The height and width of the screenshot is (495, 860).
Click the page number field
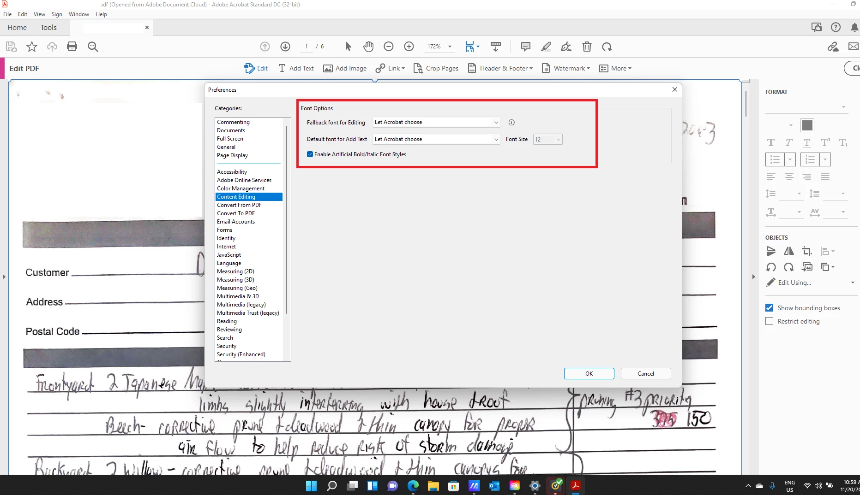coord(306,47)
